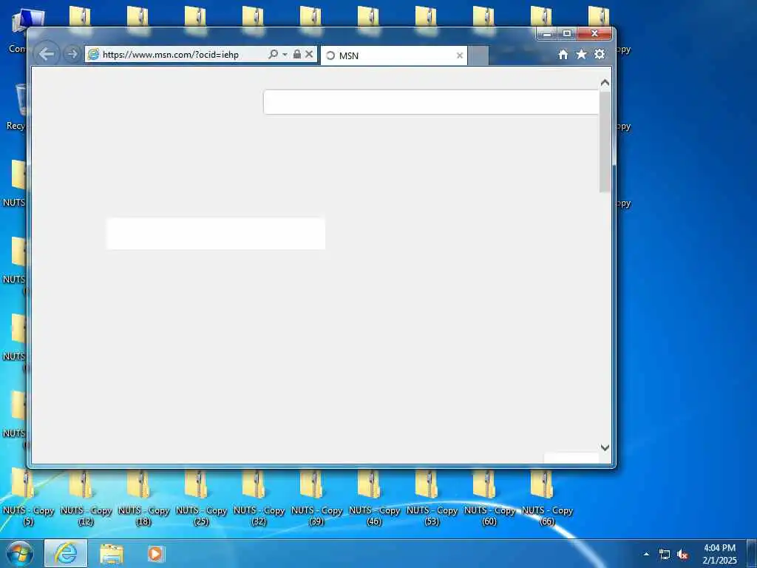Show hidden system tray icons
The width and height of the screenshot is (757, 568).
pyautogui.click(x=646, y=554)
